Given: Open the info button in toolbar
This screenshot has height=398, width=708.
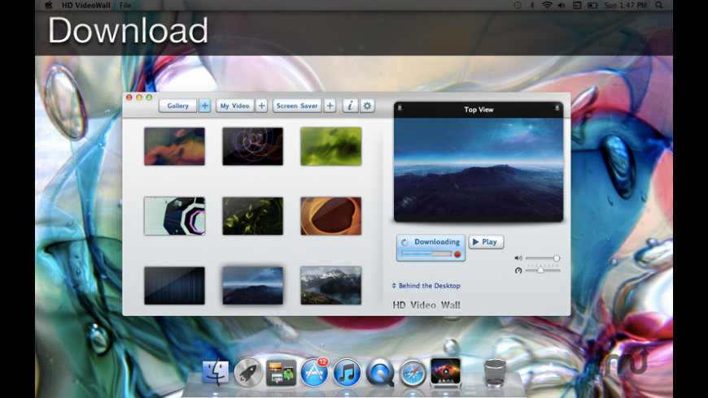Looking at the screenshot, I should coord(350,106).
